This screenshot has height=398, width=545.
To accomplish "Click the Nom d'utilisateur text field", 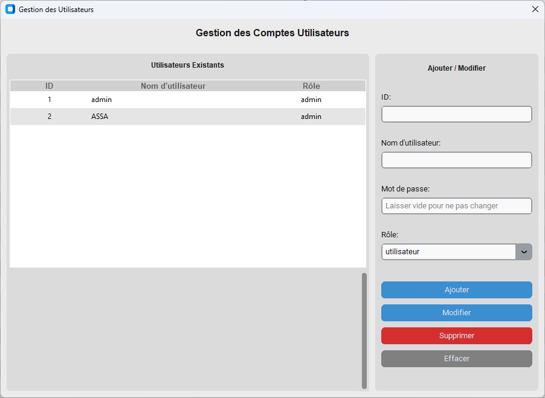I will pos(456,160).
